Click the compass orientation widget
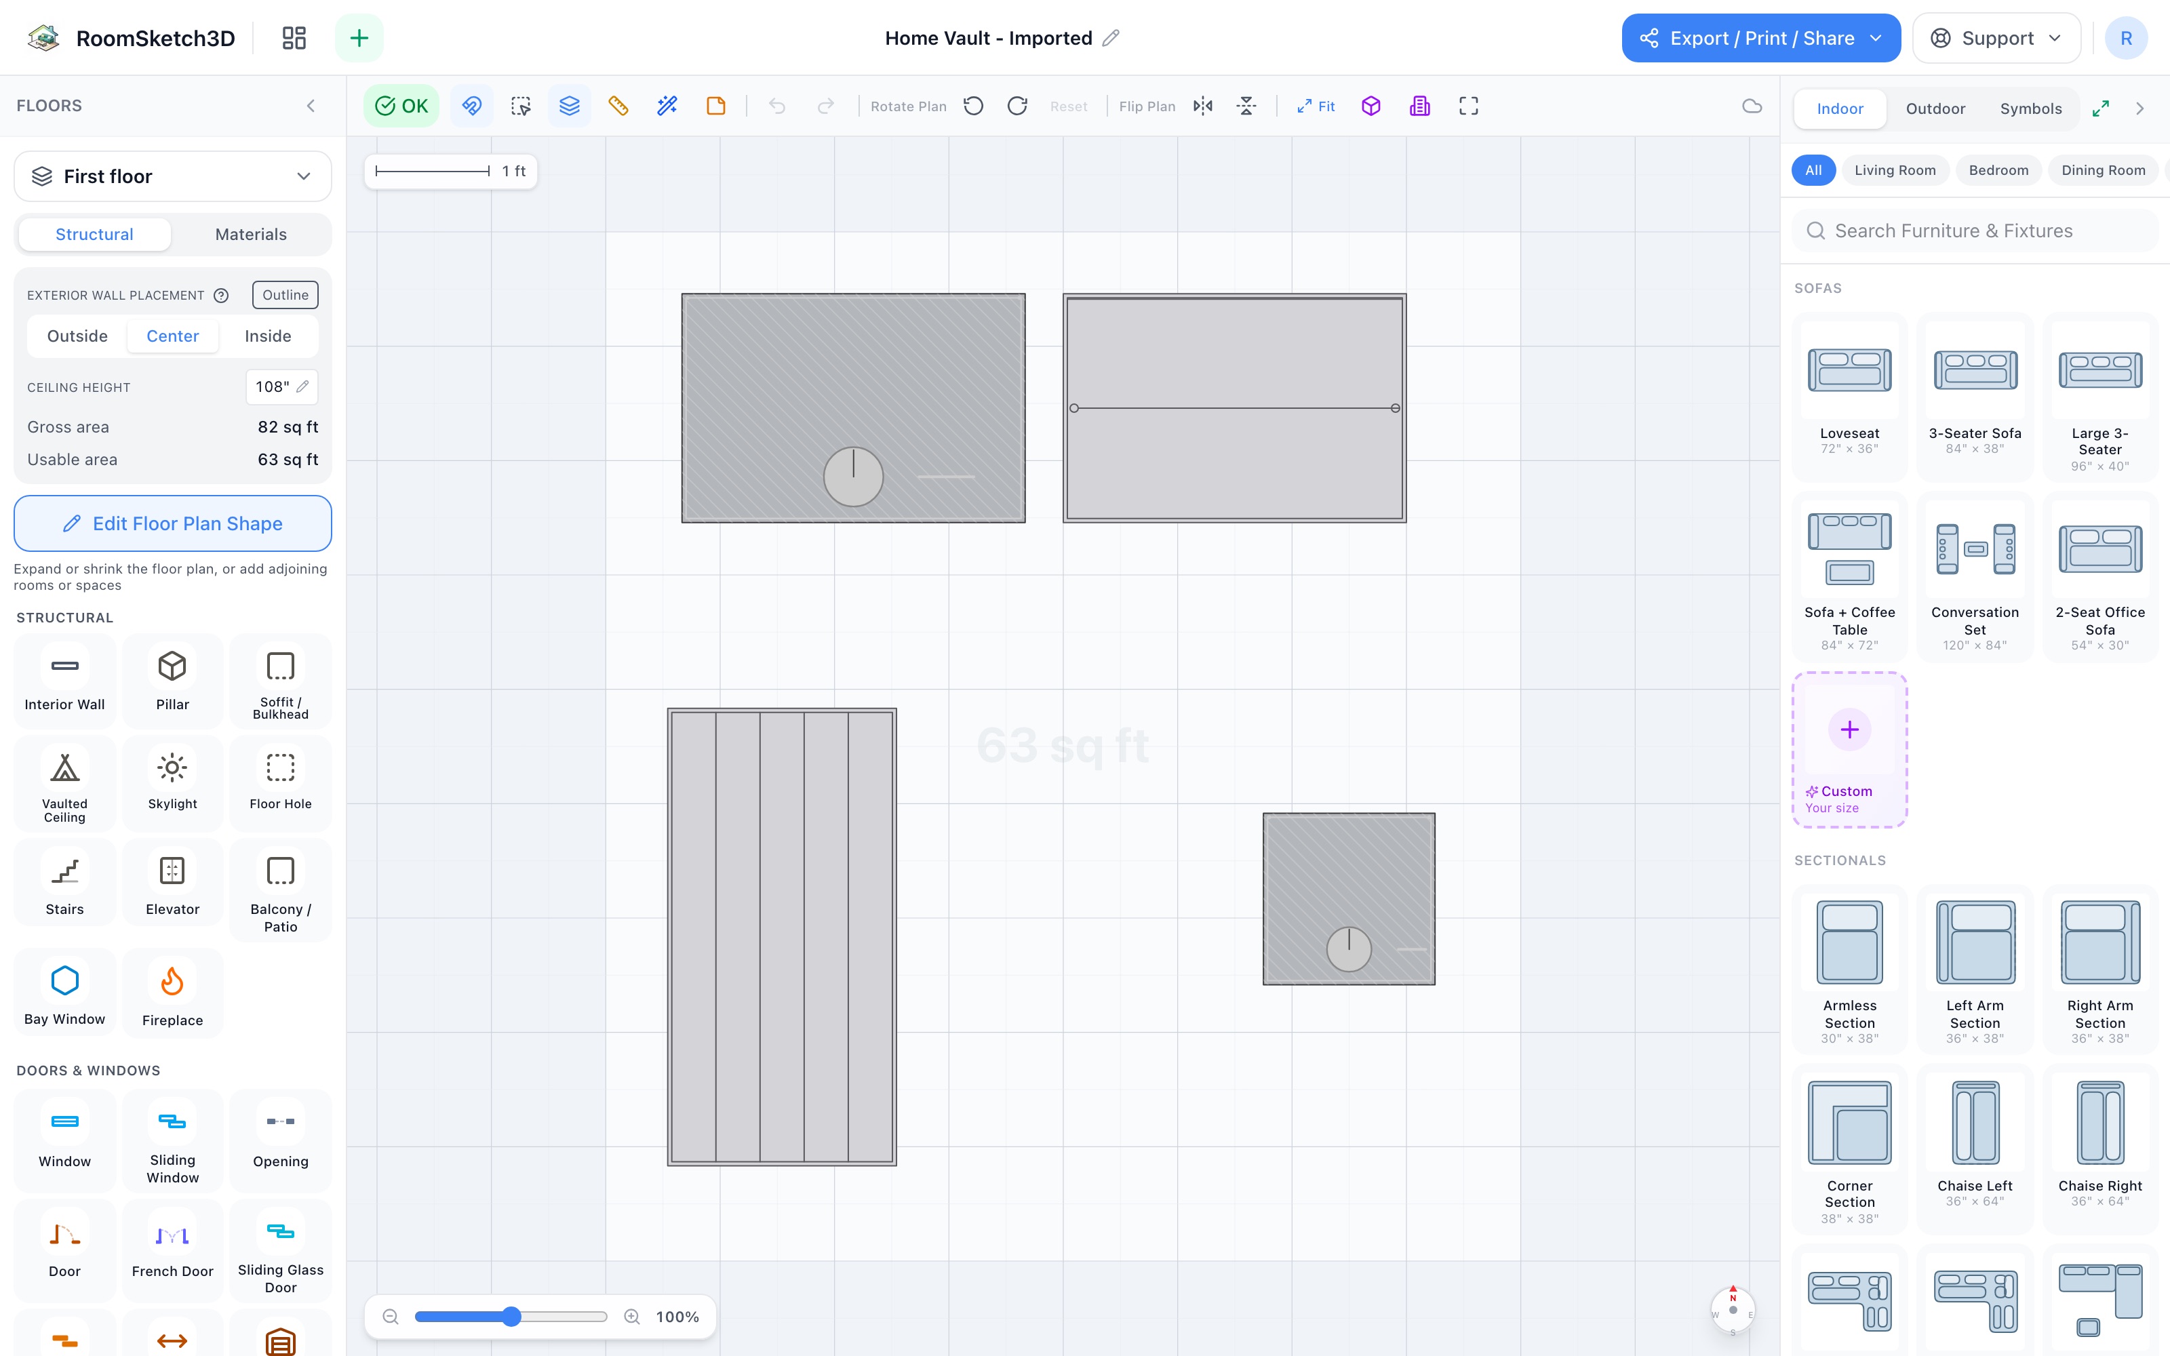The width and height of the screenshot is (2170, 1356). click(1733, 1311)
